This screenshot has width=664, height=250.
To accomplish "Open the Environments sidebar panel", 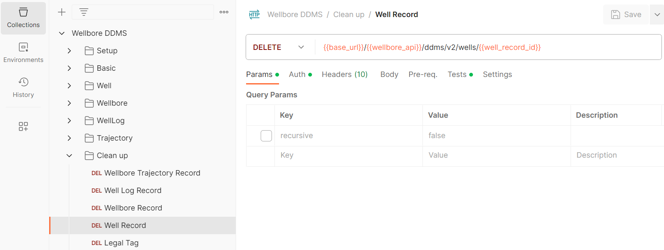I will point(23,53).
